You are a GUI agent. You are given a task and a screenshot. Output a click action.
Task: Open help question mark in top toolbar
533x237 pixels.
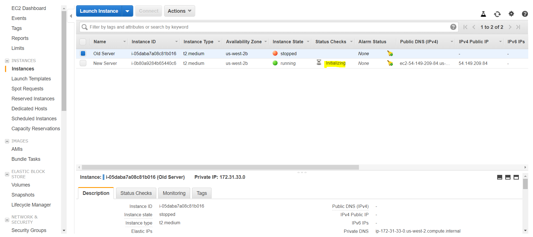pyautogui.click(x=525, y=14)
